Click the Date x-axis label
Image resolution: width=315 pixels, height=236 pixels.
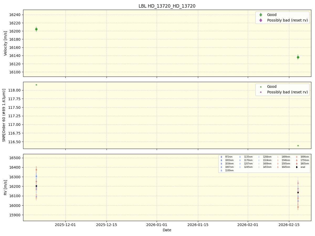[167, 230]
